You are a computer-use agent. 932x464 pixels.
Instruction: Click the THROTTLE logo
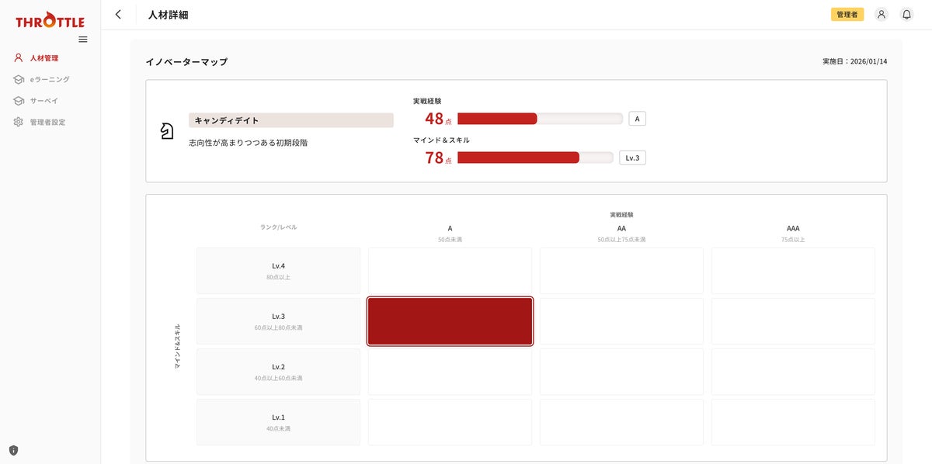[x=50, y=19]
